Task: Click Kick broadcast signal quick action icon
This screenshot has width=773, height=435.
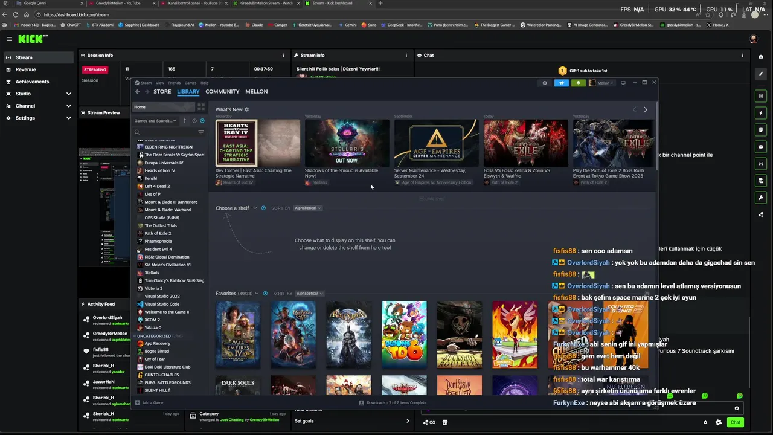Action: [761, 164]
